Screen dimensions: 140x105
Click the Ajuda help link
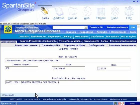pyautogui.click(x=133, y=32)
